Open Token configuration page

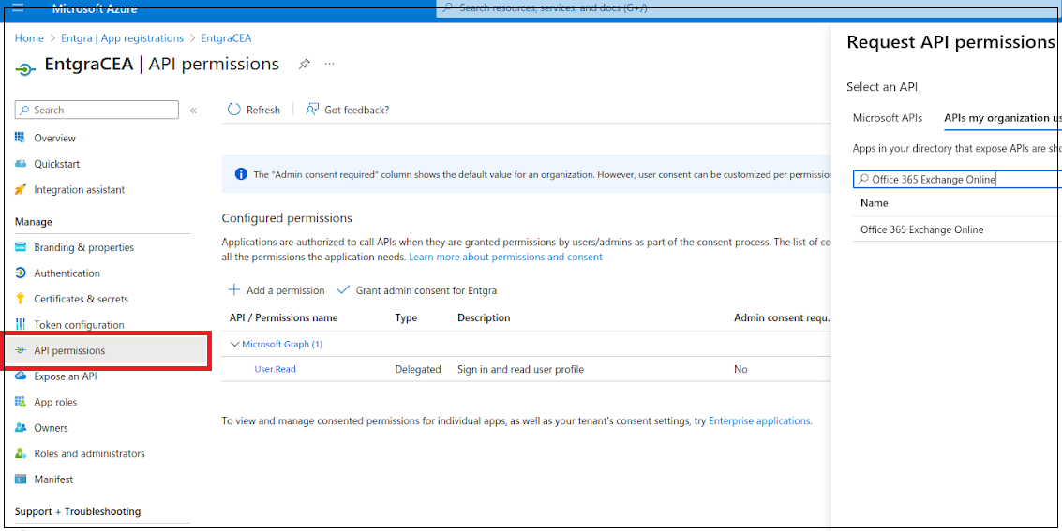[80, 325]
